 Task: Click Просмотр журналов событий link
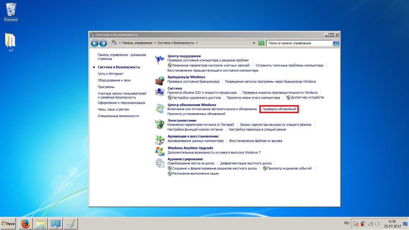(290, 168)
